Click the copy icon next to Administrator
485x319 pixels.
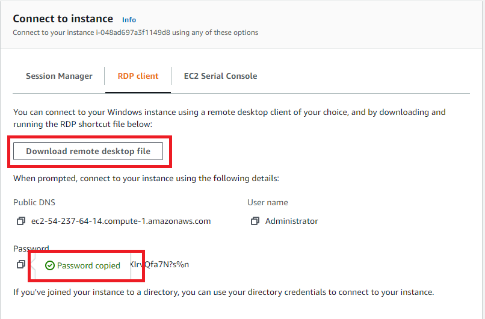click(255, 221)
